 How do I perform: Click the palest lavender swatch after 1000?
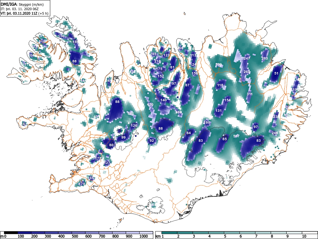click(x=146, y=233)
